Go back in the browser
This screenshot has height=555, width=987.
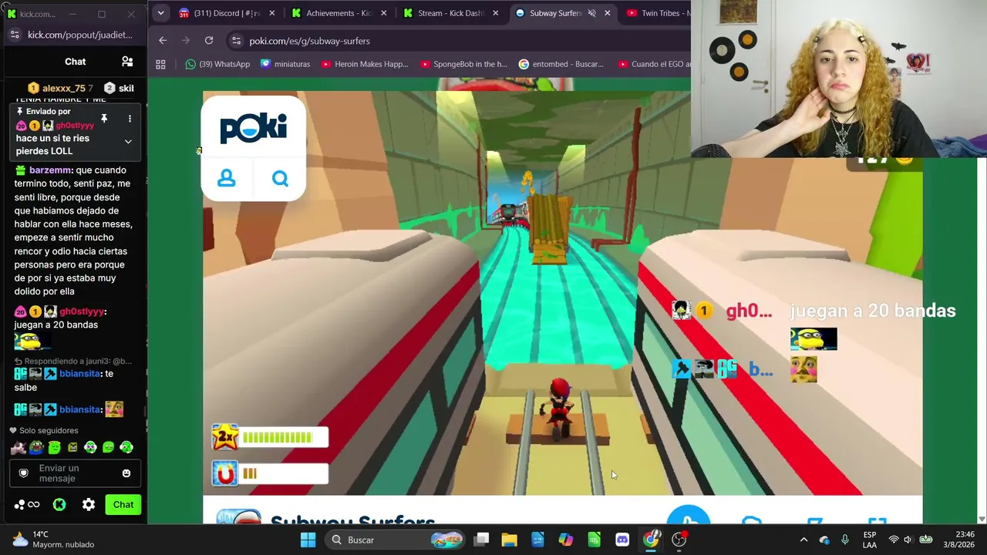tap(163, 41)
